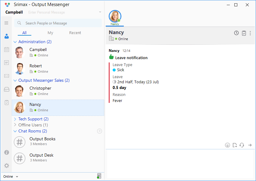Click the Output Desk hash room icon

pyautogui.click(x=20, y=158)
